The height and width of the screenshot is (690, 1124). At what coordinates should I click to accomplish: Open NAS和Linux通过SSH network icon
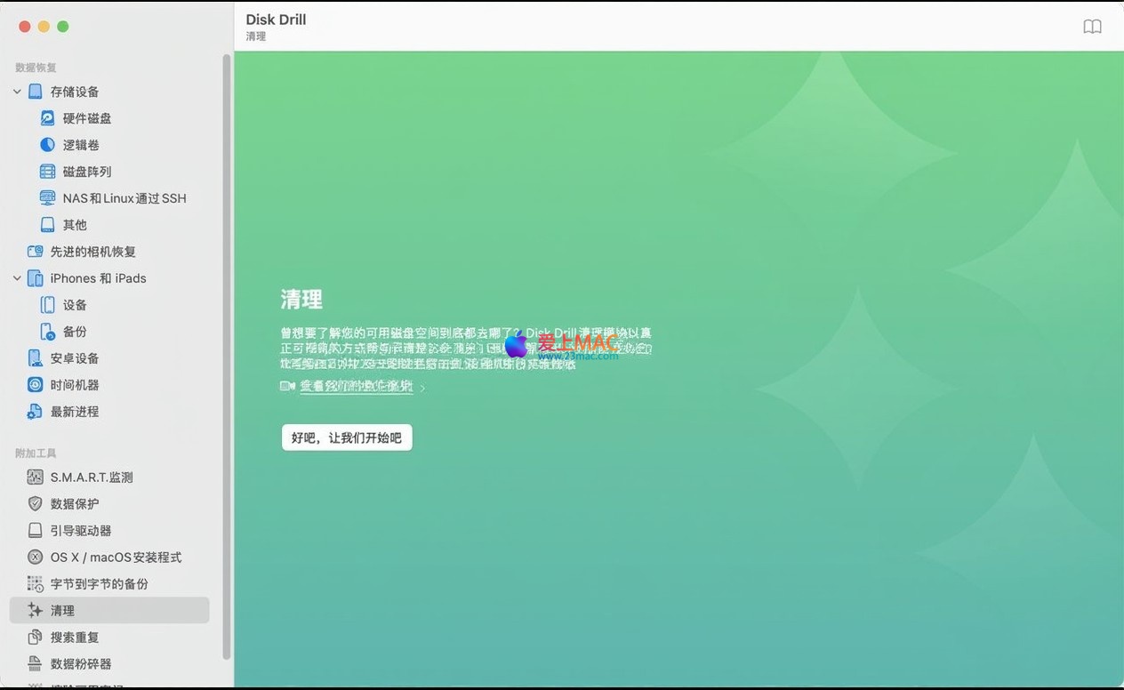[x=47, y=198]
